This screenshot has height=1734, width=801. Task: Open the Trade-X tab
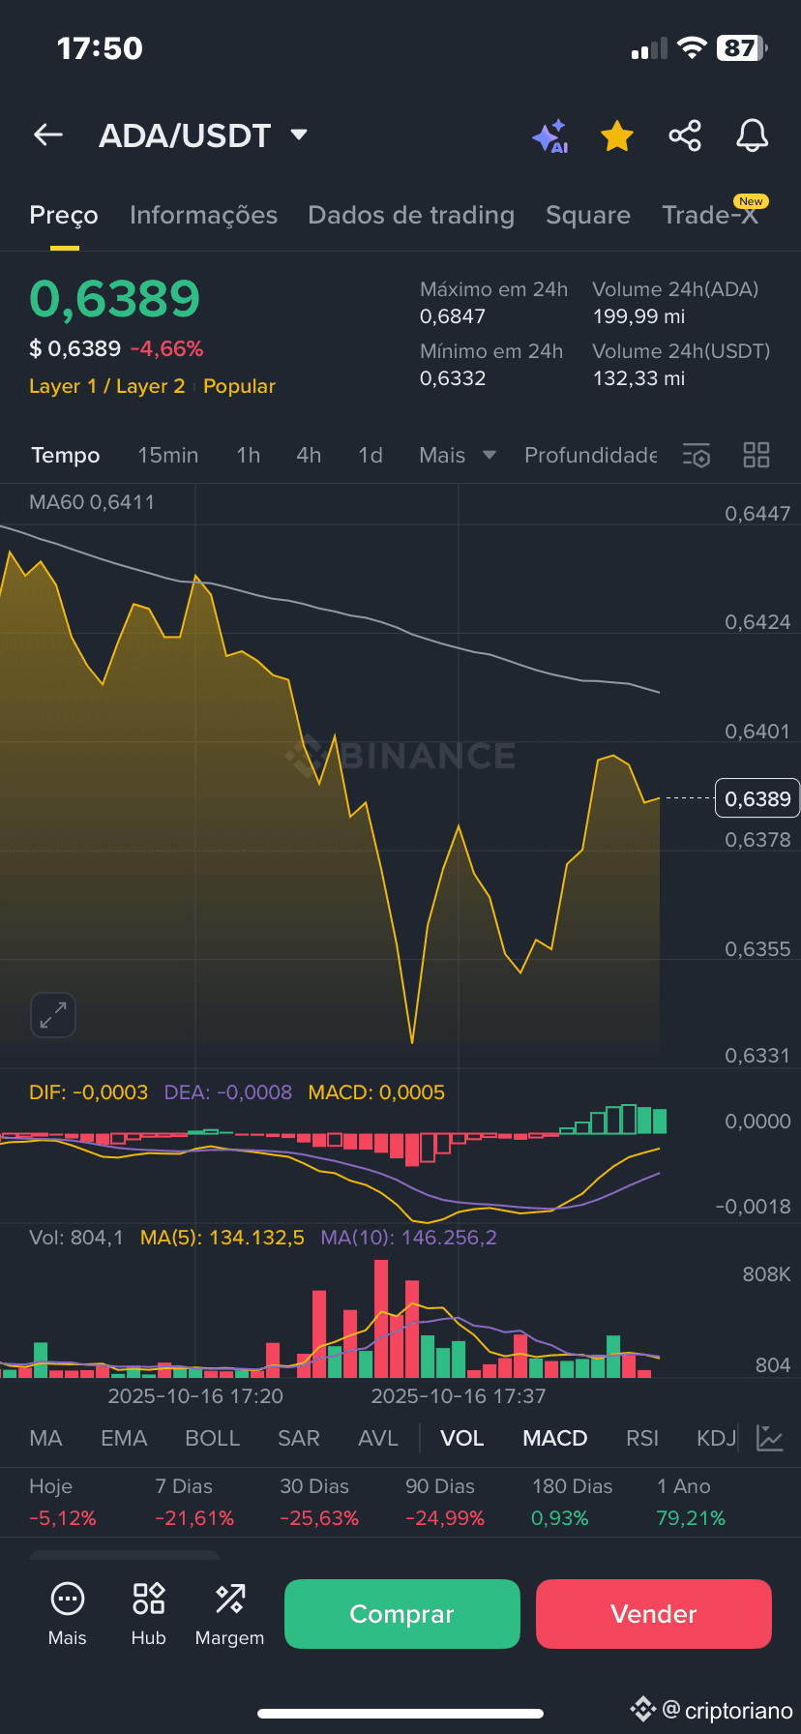[710, 215]
